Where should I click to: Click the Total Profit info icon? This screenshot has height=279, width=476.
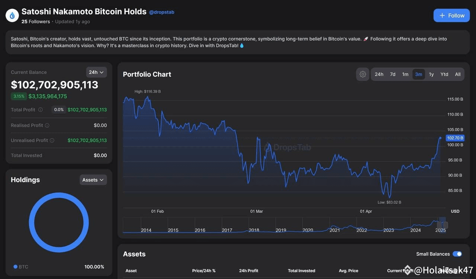coord(41,110)
